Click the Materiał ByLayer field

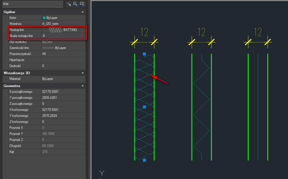pos(63,79)
